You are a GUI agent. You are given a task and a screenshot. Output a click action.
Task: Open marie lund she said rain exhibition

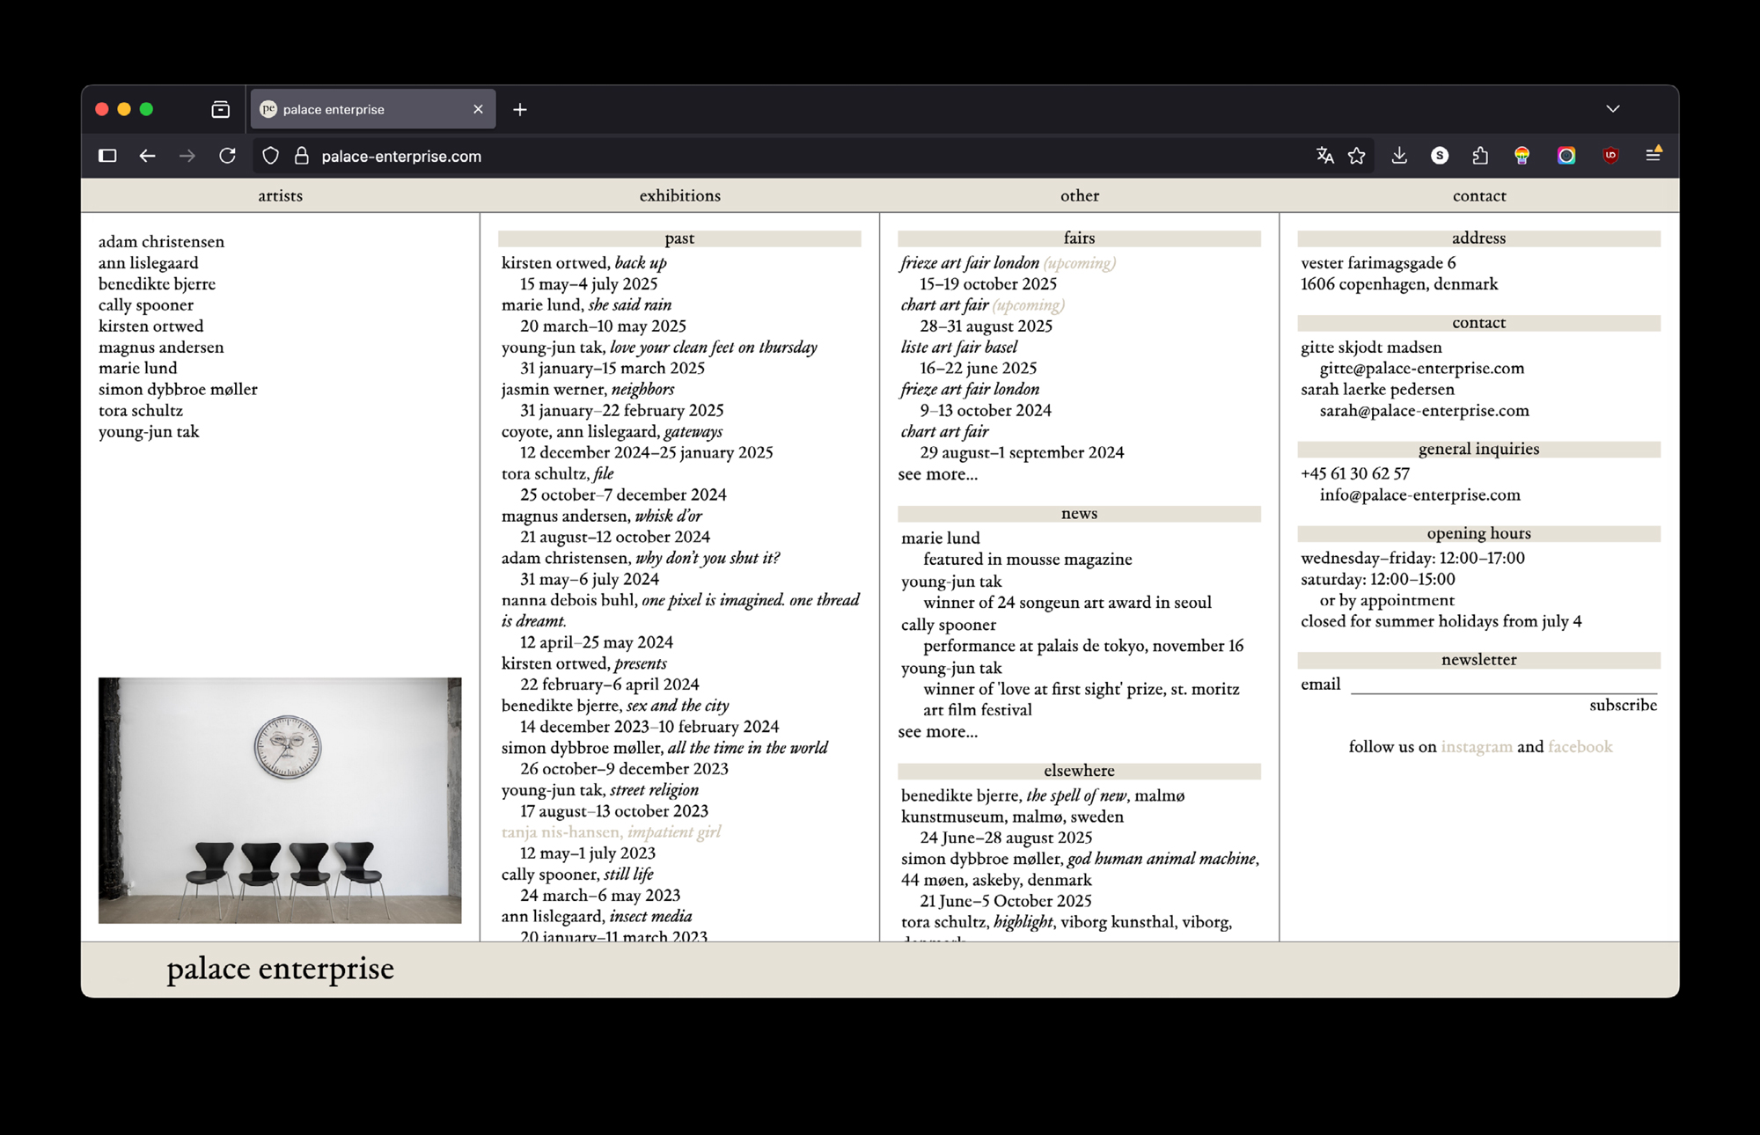586,305
